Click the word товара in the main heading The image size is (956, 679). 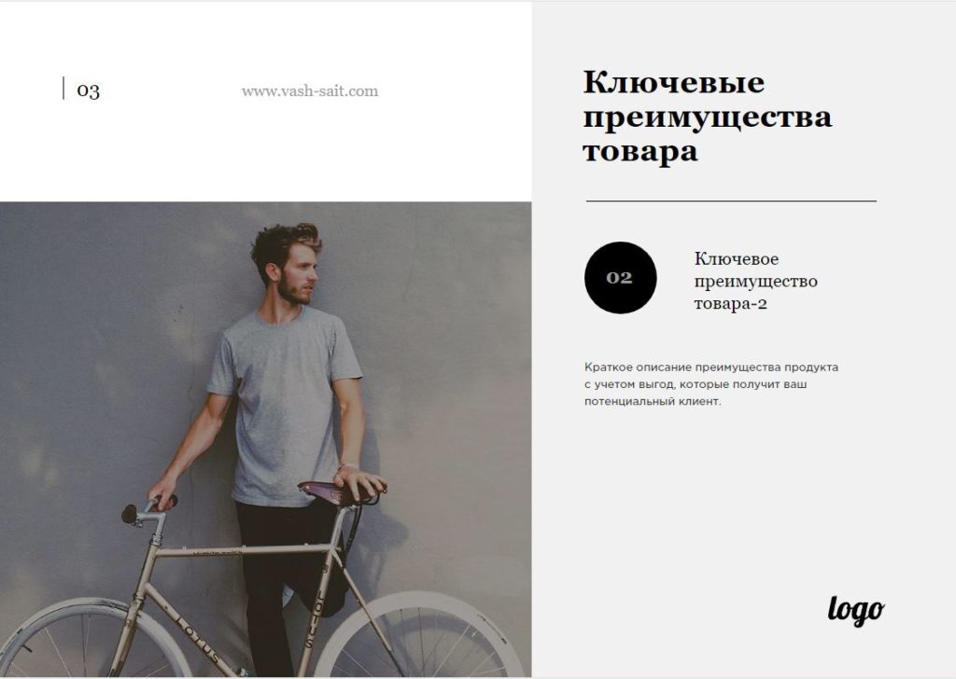coord(640,152)
